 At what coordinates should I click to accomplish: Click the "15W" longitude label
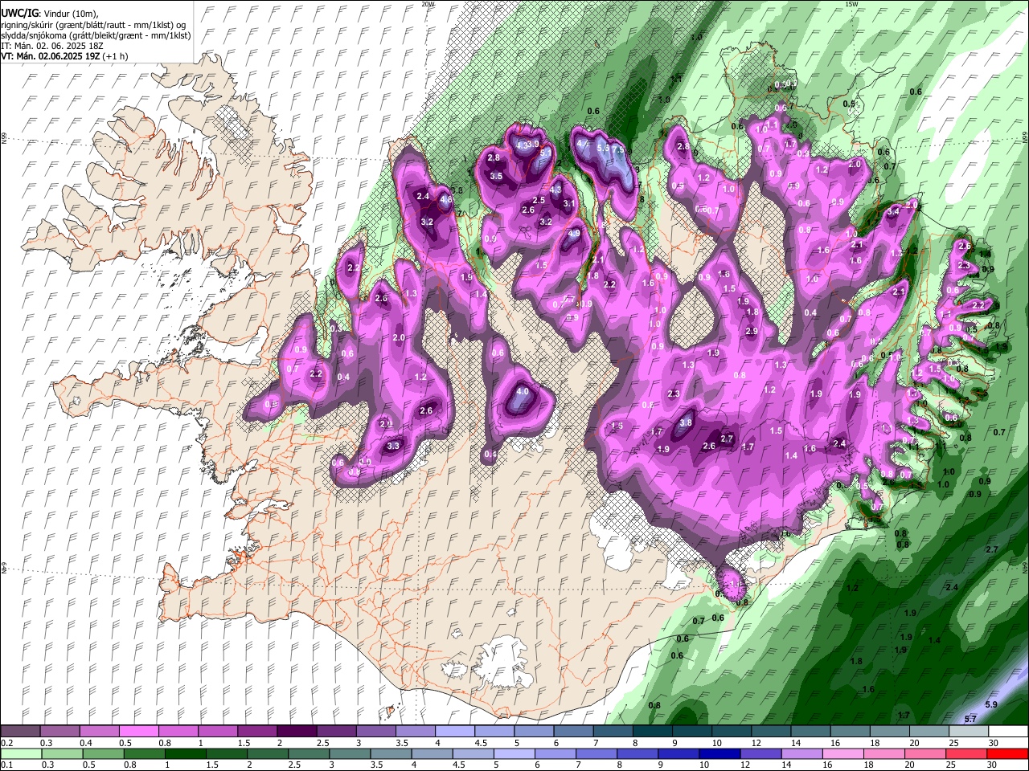[x=851, y=4]
